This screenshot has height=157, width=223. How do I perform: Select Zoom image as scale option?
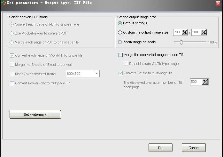tap(120, 42)
